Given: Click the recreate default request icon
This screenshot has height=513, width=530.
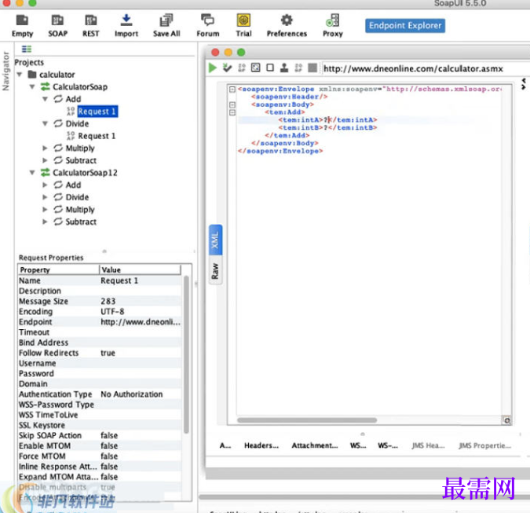Looking at the screenshot, I should pos(255,68).
